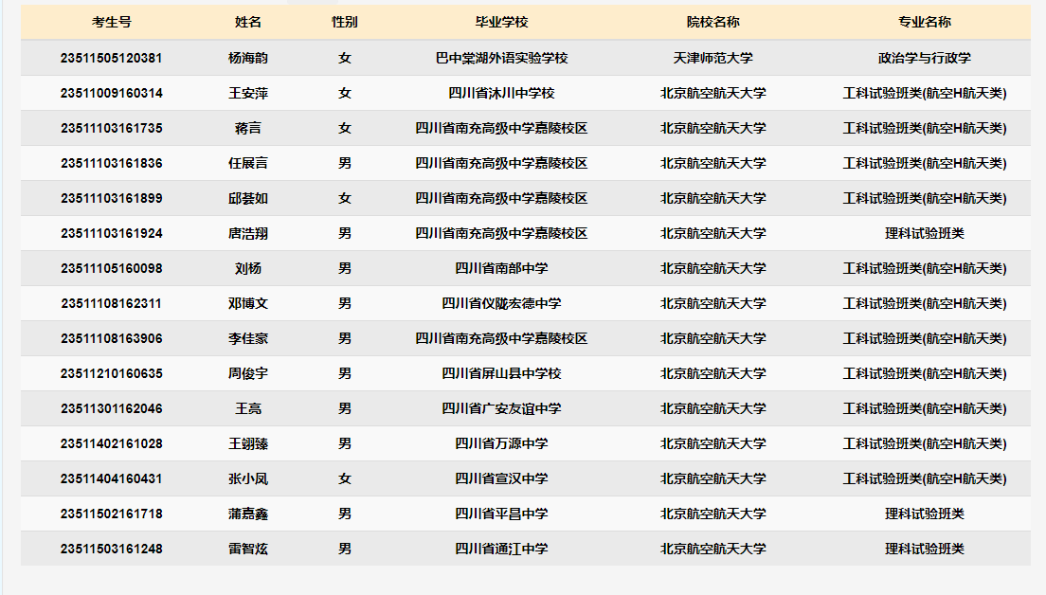Click 四川省通江中学 school cell
The width and height of the screenshot is (1046, 595).
501,549
